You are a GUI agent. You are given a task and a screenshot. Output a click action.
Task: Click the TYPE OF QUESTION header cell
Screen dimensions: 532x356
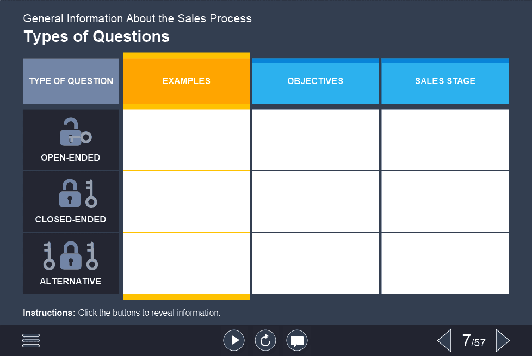click(70, 80)
